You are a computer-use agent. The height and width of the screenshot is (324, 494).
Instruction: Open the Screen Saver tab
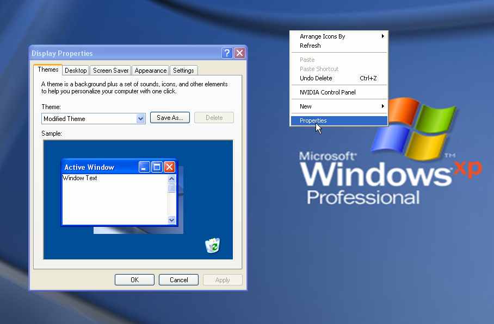tap(110, 71)
